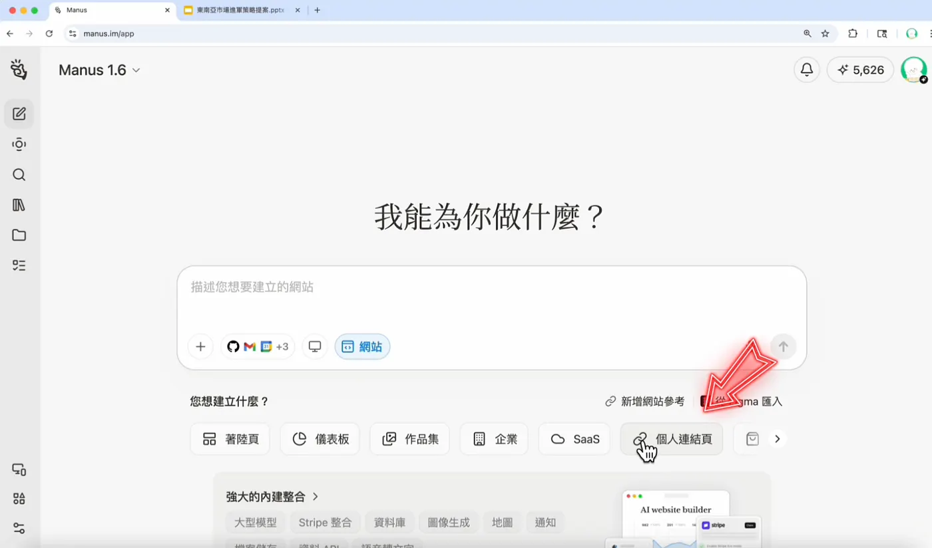Screen dimensions: 932x548
Task: Open the checklist icon in the sidebar
Action: click(19, 265)
